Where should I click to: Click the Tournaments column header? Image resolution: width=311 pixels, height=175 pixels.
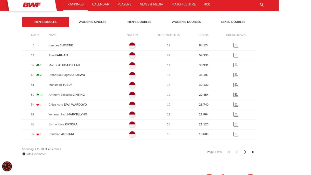tap(169, 35)
